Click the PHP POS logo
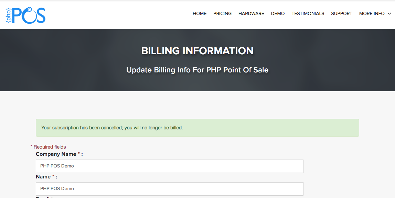This screenshot has height=198, width=395. (25, 15)
